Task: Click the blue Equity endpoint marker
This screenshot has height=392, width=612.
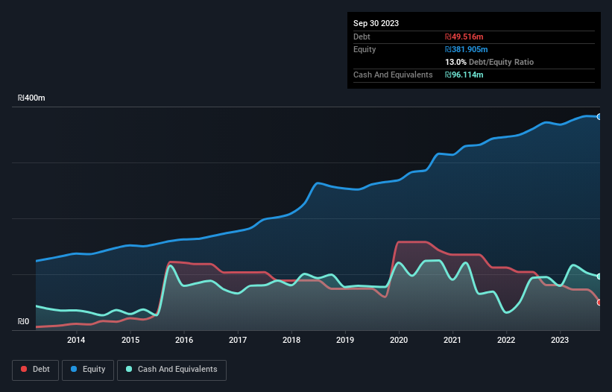Action: click(x=599, y=116)
